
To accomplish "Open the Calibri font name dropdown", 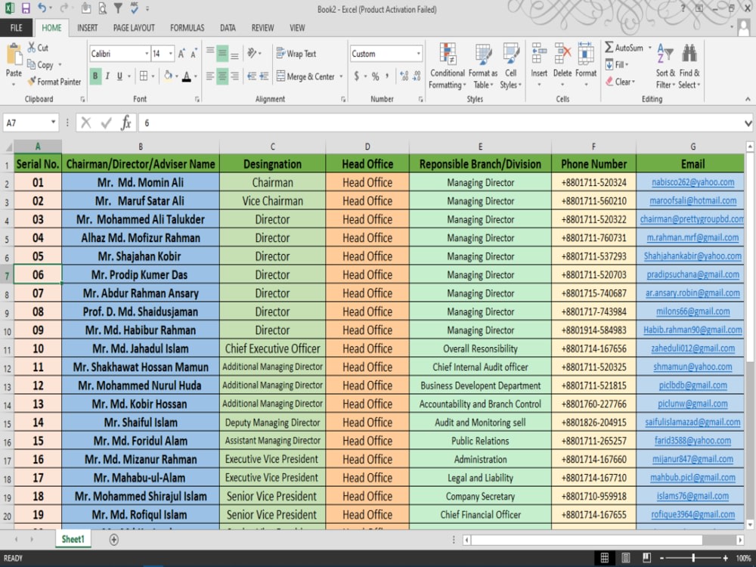I will (x=147, y=54).
